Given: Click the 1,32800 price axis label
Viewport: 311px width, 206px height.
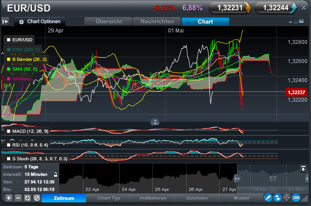Looking at the screenshot, I should point(297,42).
